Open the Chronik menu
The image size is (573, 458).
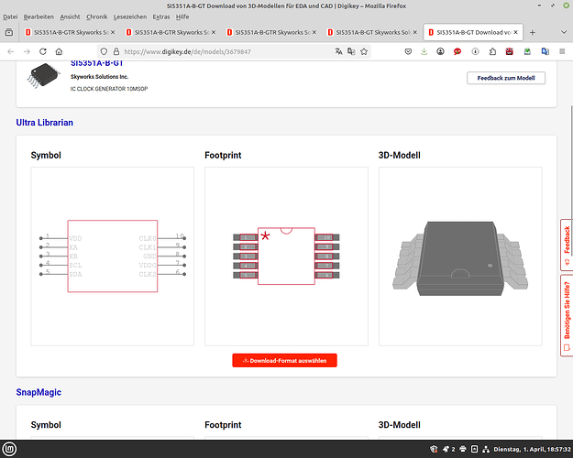tap(97, 16)
